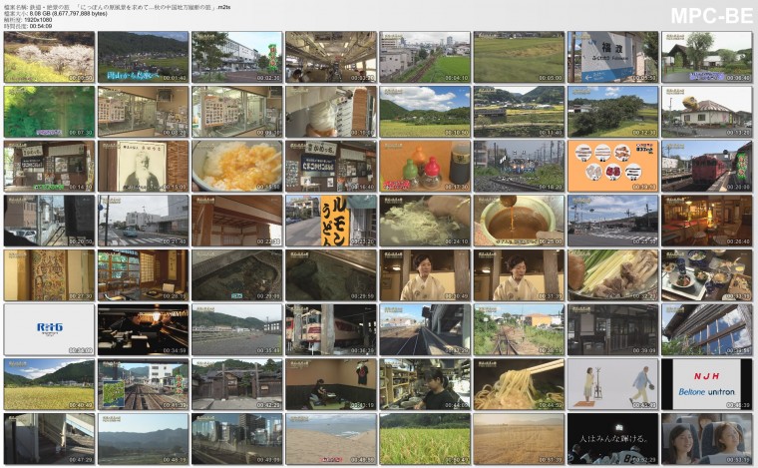Select the dinner dishes thumbnail at 00:33:19
Viewport: 758px width, 468px height.
coord(707,275)
